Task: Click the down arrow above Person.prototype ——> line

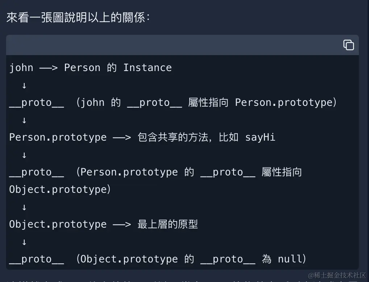Action: coord(24,121)
